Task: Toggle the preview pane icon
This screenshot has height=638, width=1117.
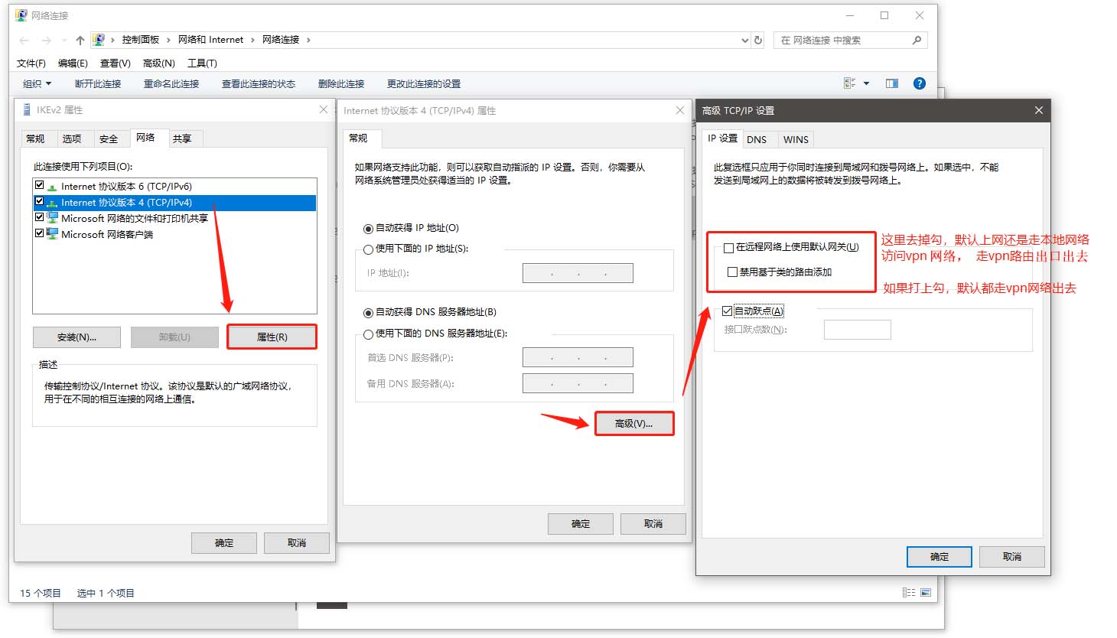Action: (892, 83)
